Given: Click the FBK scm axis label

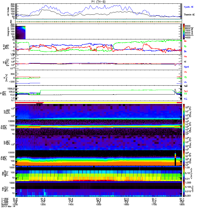Looking at the screenshot, I should tap(5, 189).
